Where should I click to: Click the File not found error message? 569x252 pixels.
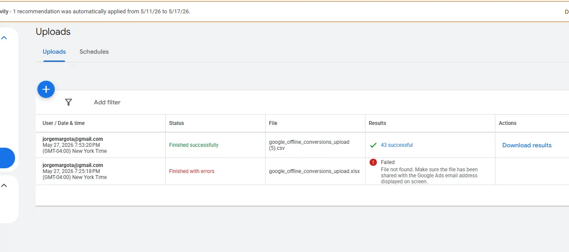(429, 176)
